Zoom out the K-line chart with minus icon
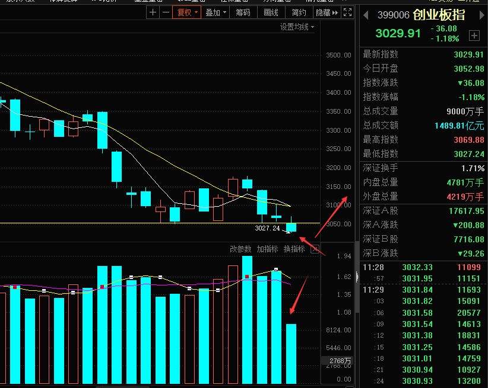This screenshot has width=488, height=388. (166, 12)
